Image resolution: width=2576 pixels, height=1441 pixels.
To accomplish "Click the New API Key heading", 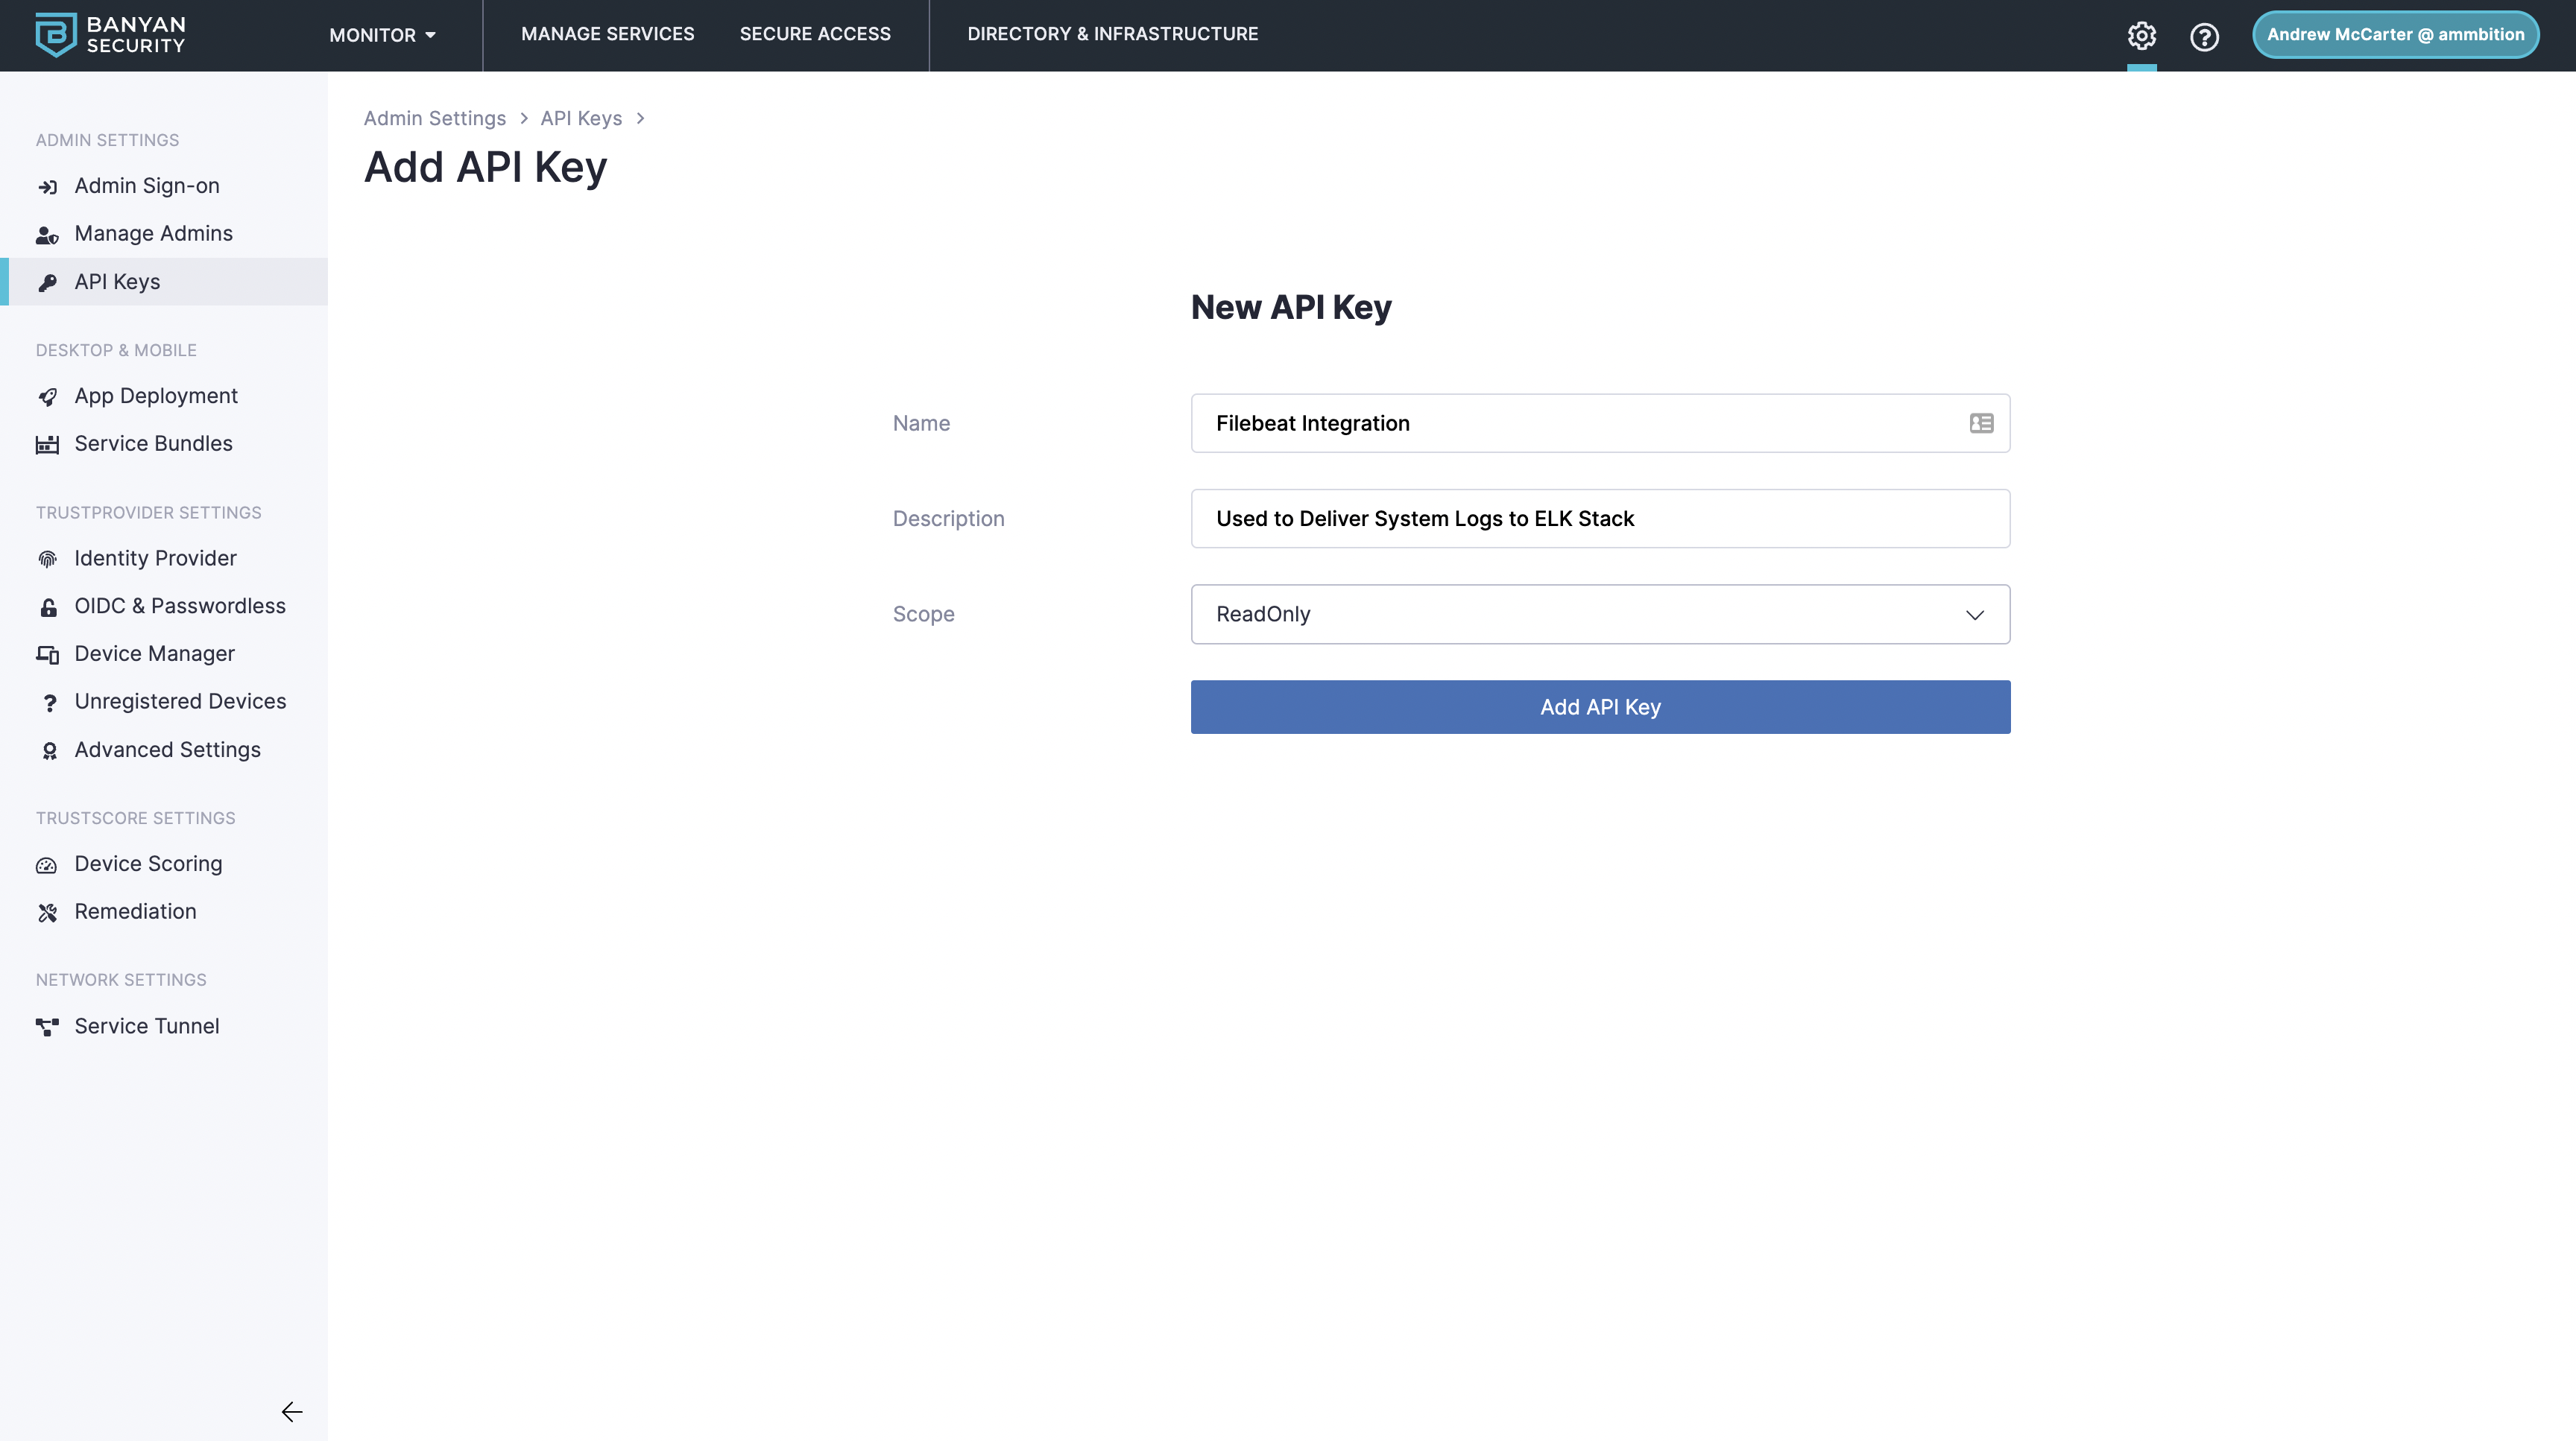I will click(1291, 307).
